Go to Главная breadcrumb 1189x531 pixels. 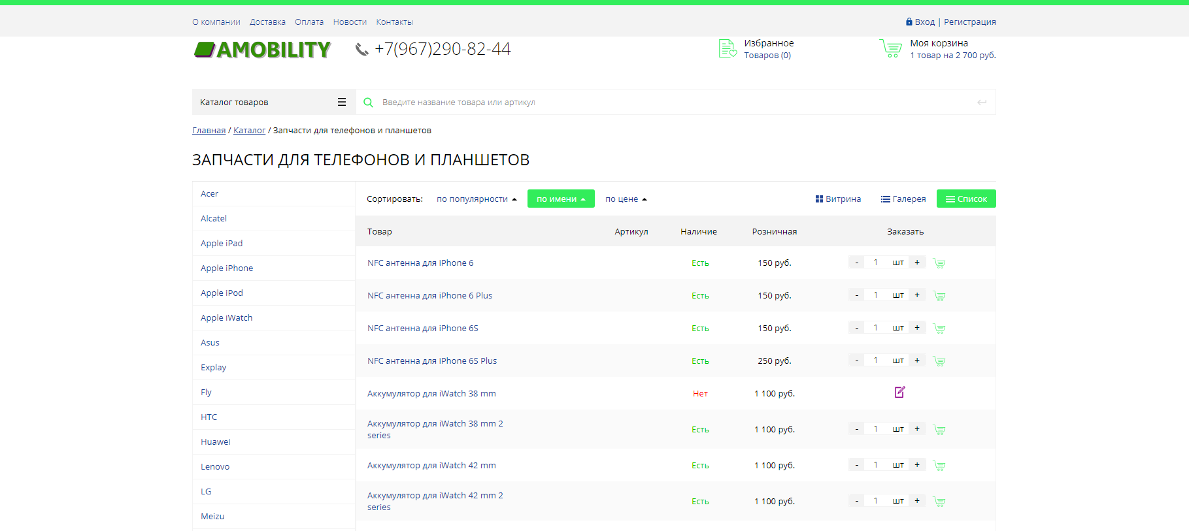[x=209, y=131]
